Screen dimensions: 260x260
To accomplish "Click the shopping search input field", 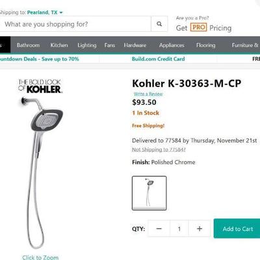I will click(x=75, y=24).
